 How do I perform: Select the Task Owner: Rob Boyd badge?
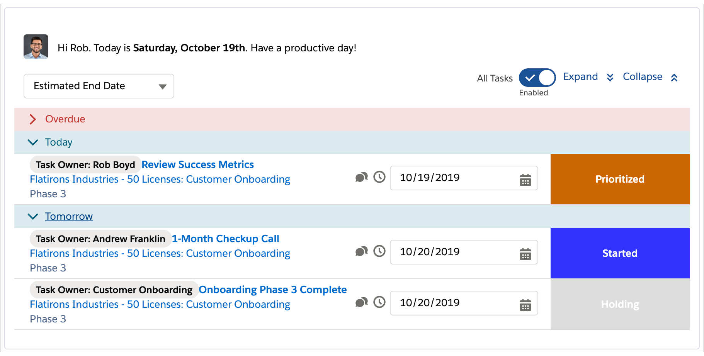[85, 164]
